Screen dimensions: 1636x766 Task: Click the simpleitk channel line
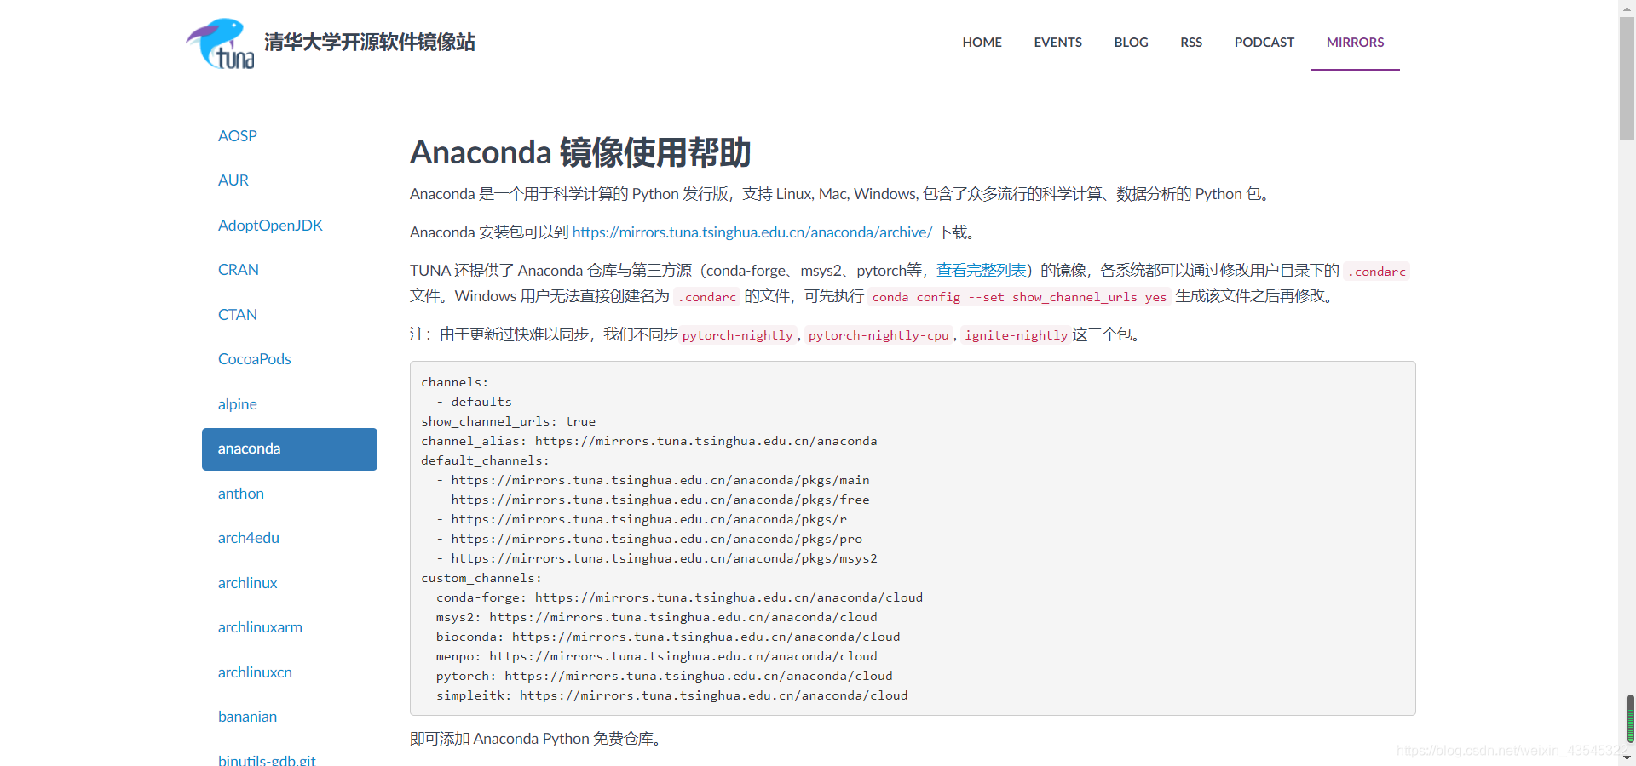pos(672,695)
